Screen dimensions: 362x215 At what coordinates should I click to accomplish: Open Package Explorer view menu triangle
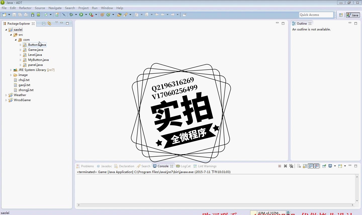point(57,23)
